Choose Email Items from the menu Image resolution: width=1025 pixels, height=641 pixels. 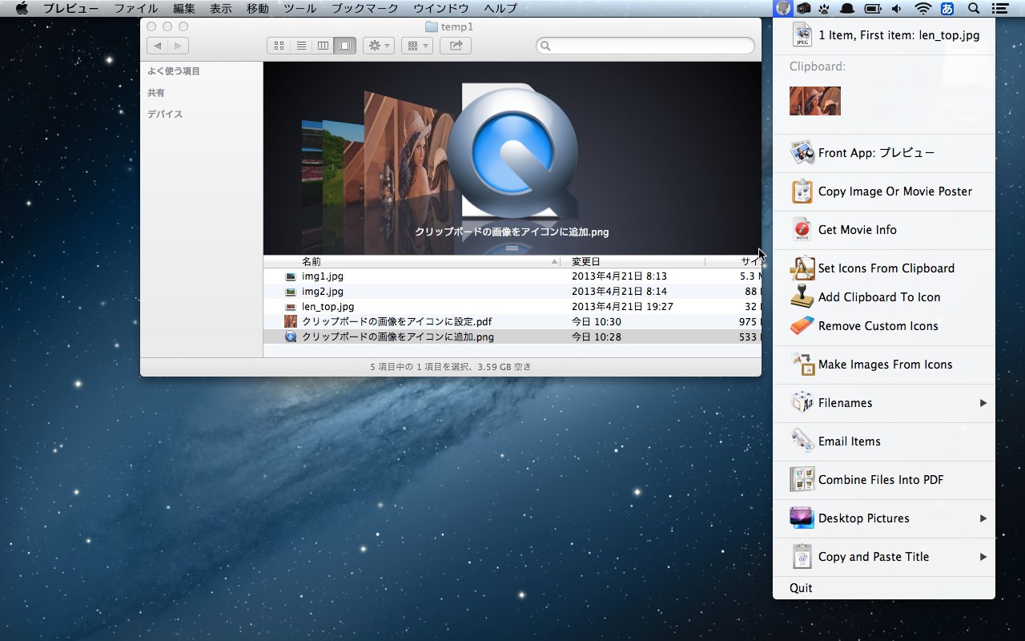coord(884,441)
